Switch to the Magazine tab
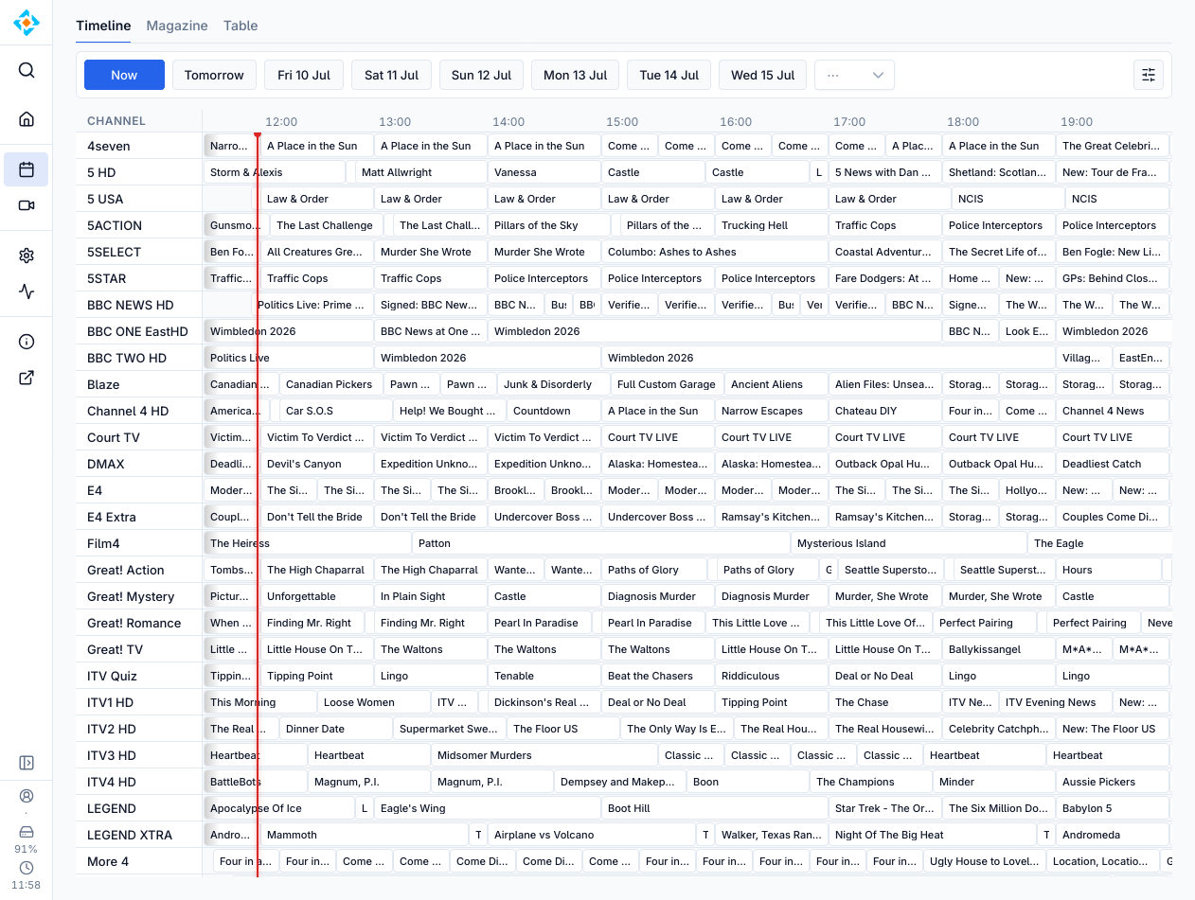The height and width of the screenshot is (900, 1195). click(x=177, y=26)
